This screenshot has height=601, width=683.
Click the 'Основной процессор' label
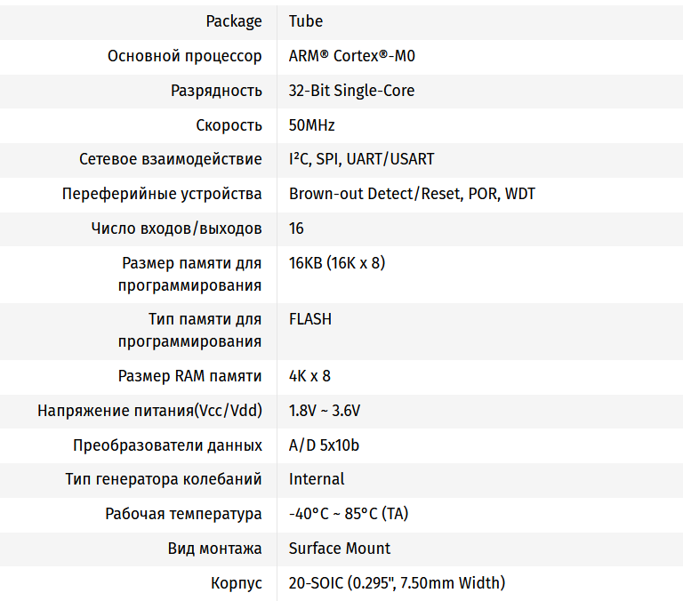185,56
